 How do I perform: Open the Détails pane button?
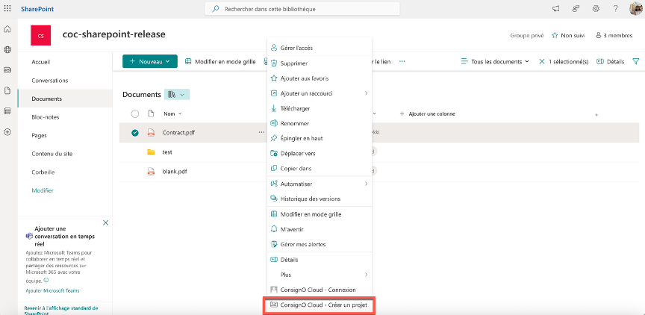click(610, 61)
